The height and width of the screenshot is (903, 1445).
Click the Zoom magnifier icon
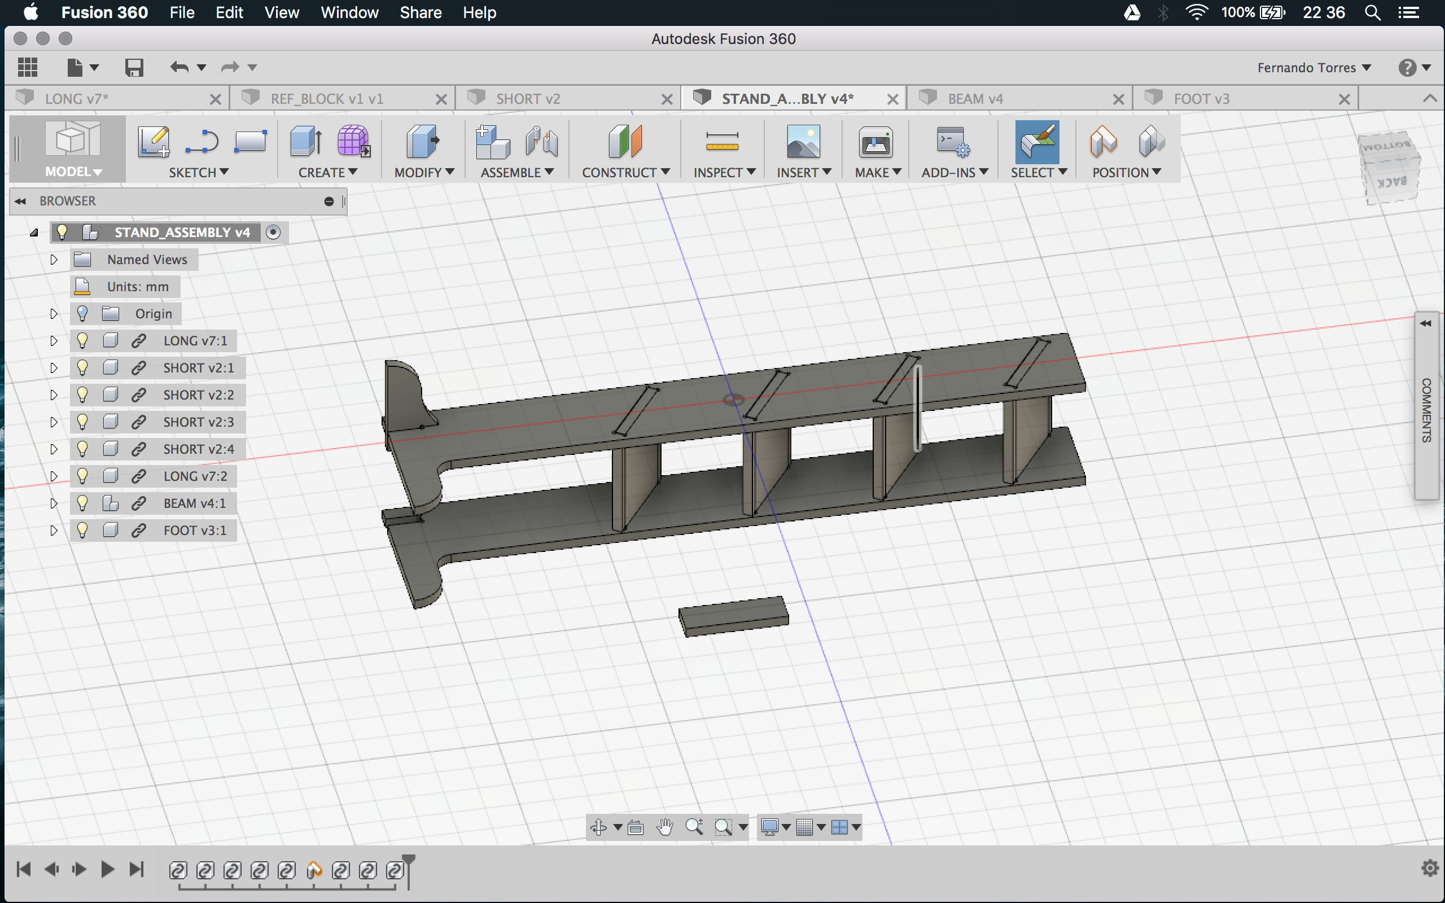(x=694, y=827)
